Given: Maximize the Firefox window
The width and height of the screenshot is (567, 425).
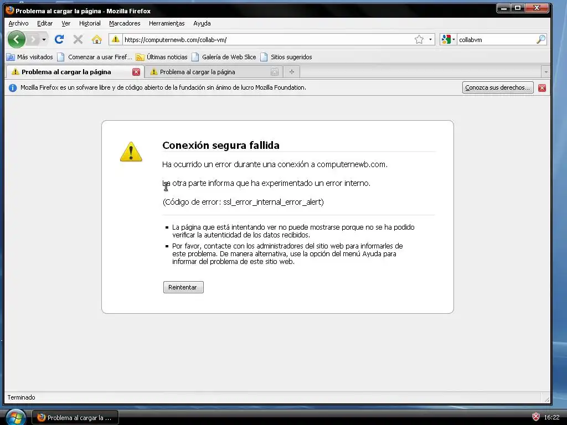Looking at the screenshot, I should coord(518,8).
